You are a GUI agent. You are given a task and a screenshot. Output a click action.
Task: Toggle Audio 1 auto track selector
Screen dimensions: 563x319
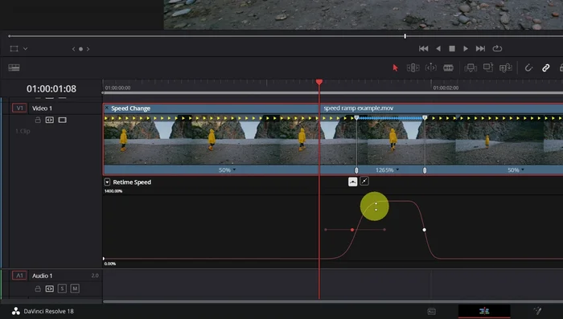tap(50, 288)
